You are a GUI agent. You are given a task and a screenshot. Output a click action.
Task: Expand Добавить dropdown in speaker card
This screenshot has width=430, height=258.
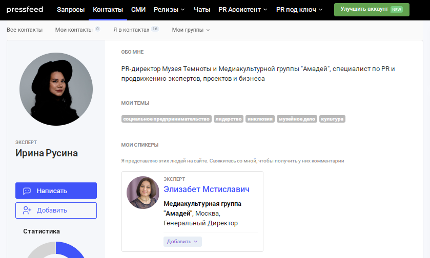tap(182, 242)
